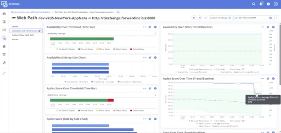This screenshot has width=281, height=133.
Task: Click the Home icon in left sidebar
Action: 4,14
